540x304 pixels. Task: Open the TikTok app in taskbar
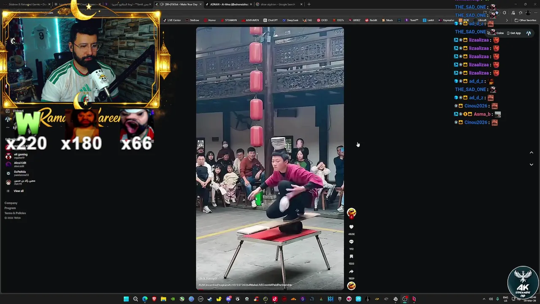[x=275, y=299]
